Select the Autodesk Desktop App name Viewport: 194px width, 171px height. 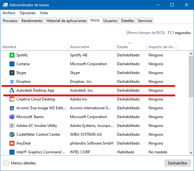point(35,90)
